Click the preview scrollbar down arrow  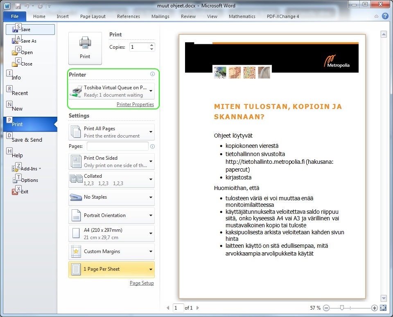[x=384, y=298]
